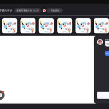Screen dimensions: 109x109
Task: Click the class countdown timer 16:00 pill
Action: pyautogui.click(x=28, y=11)
